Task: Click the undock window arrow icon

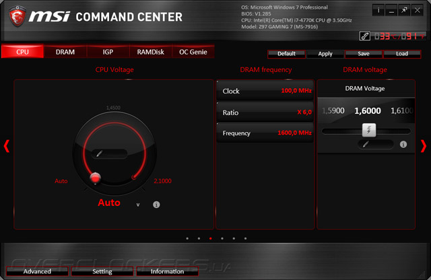Action: 404,11
